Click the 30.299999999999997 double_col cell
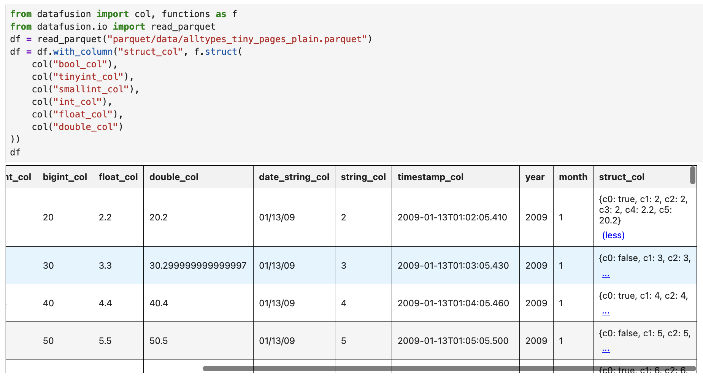The width and height of the screenshot is (703, 380). pos(198,266)
